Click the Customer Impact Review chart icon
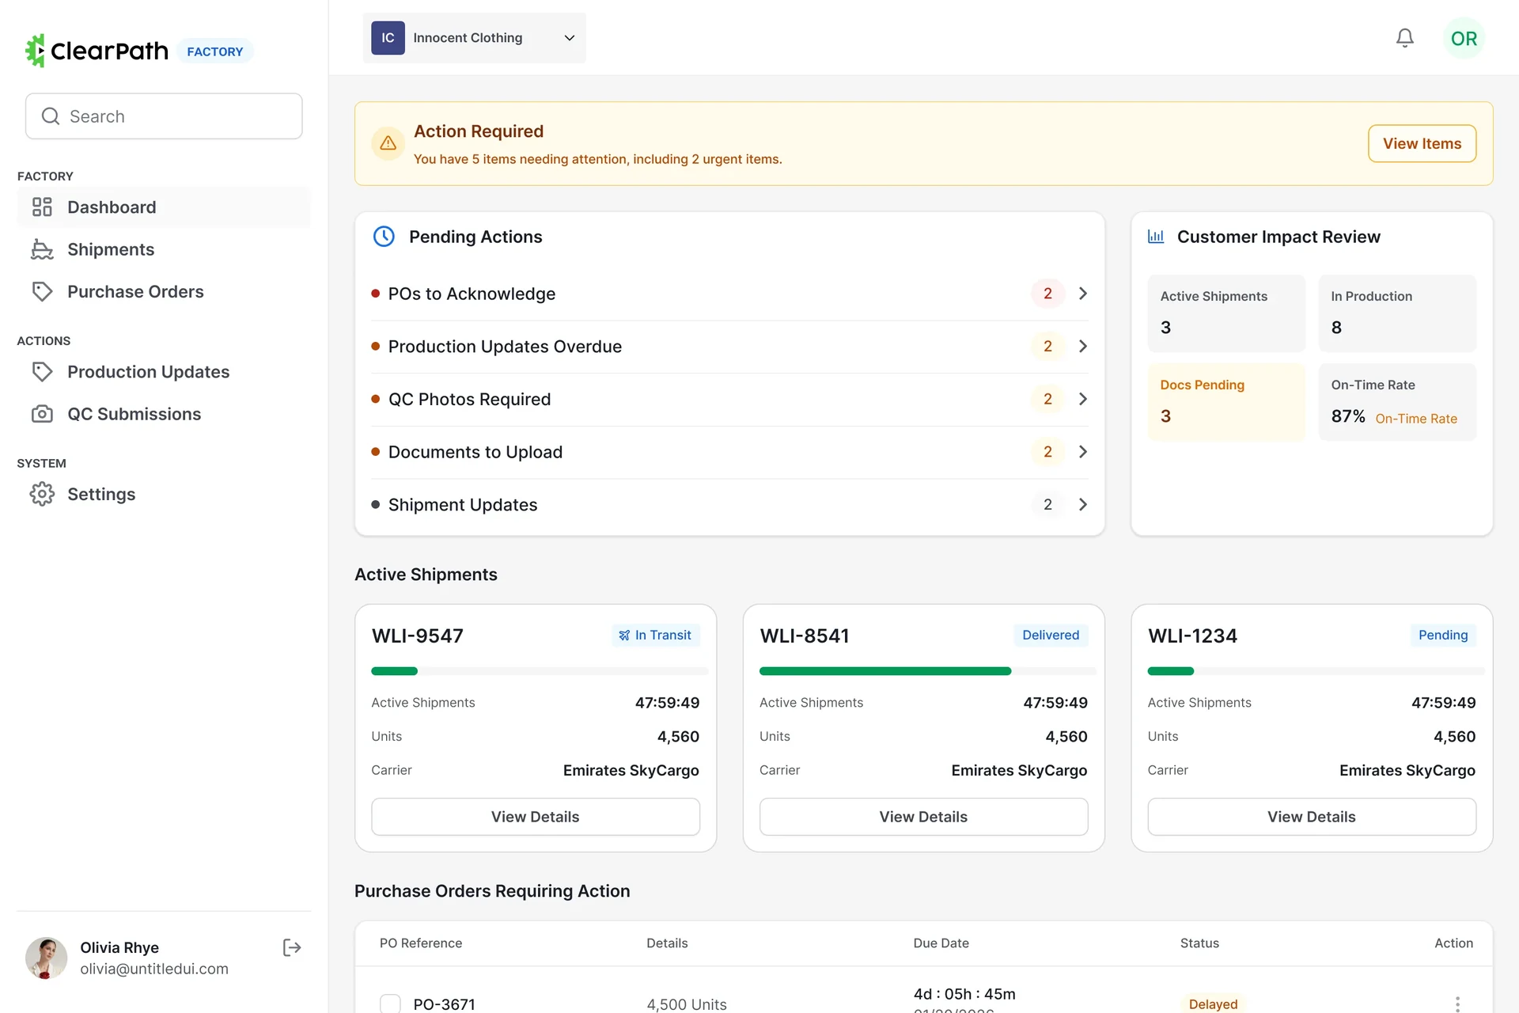Viewport: 1519px width, 1013px height. pyautogui.click(x=1156, y=237)
